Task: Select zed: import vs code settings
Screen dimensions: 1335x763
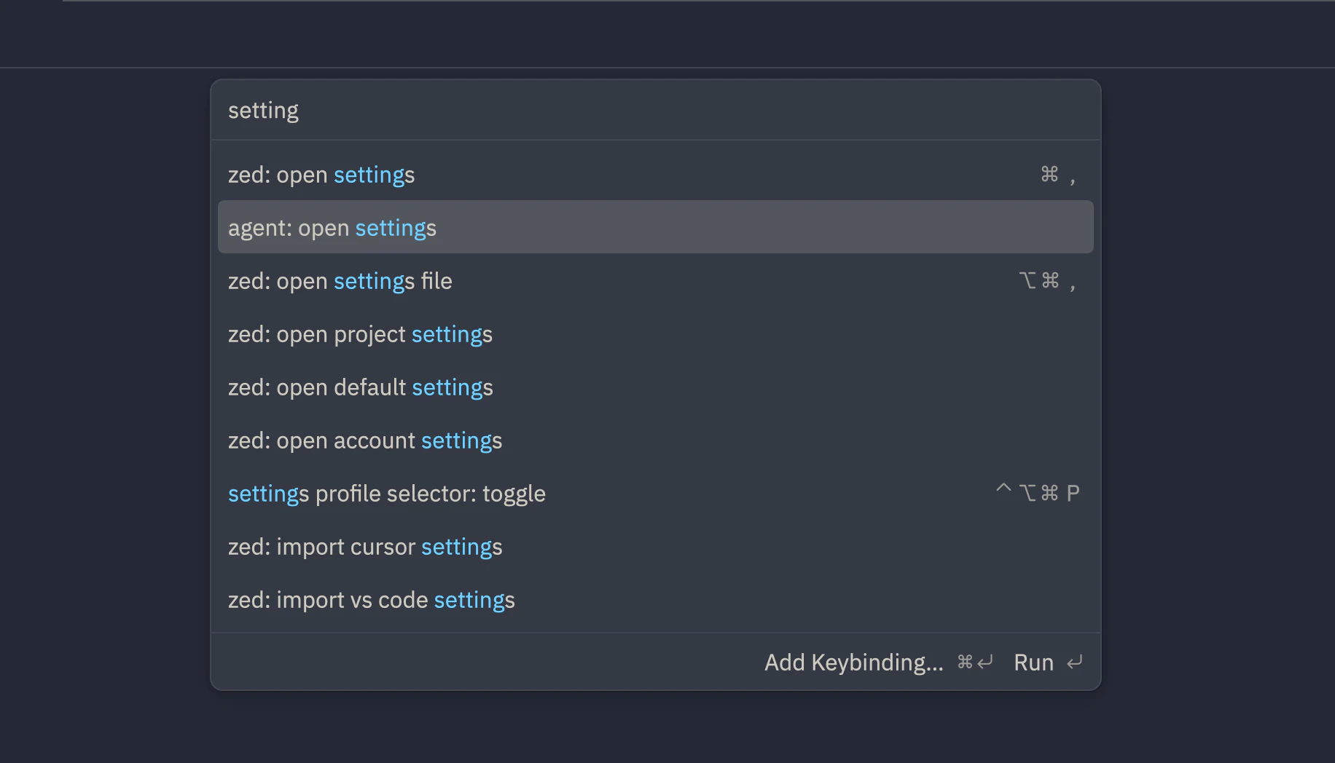Action: pyautogui.click(x=371, y=600)
